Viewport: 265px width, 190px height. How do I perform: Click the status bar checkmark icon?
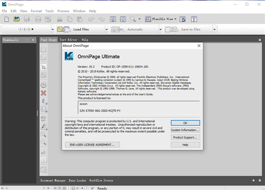(92, 188)
